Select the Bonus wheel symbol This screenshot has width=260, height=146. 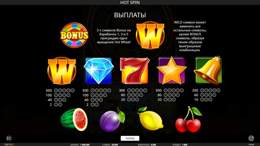(74, 35)
